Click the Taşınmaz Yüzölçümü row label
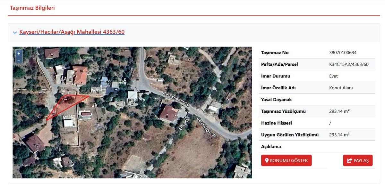385x187 pixels. [x=283, y=111]
